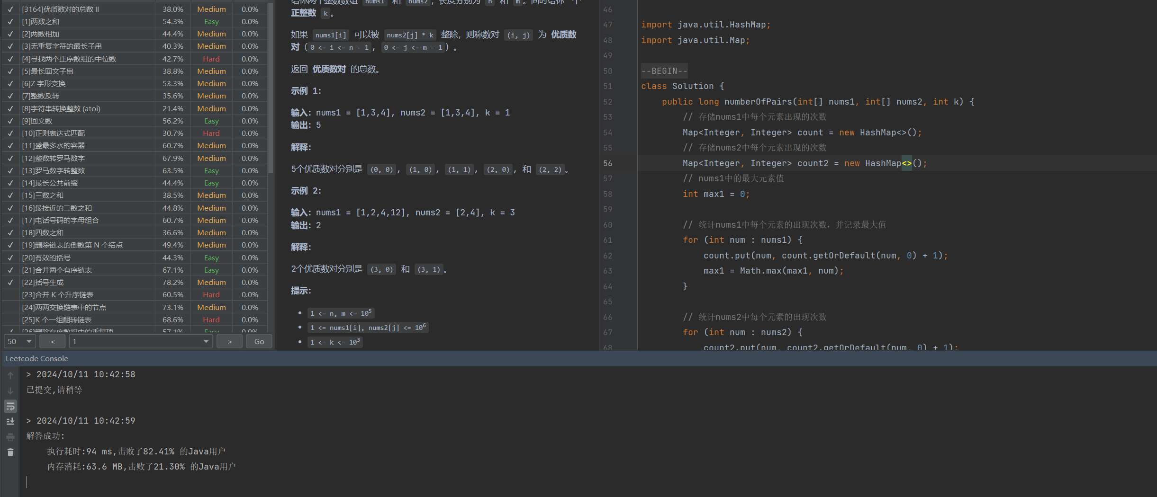Image resolution: width=1157 pixels, height=497 pixels.
Task: Click the numberOfPairs method signature
Action: [x=818, y=102]
